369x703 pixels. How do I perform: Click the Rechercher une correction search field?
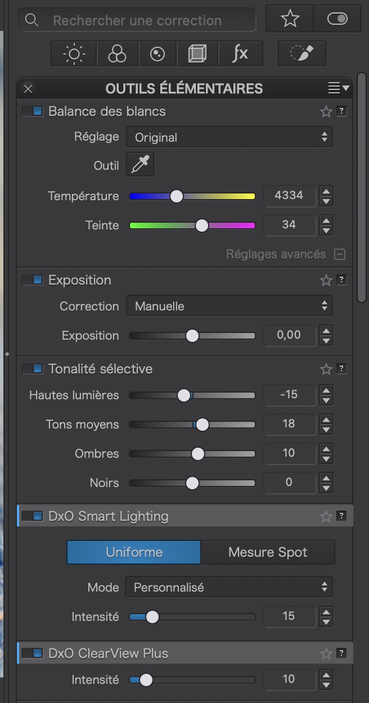pos(138,21)
